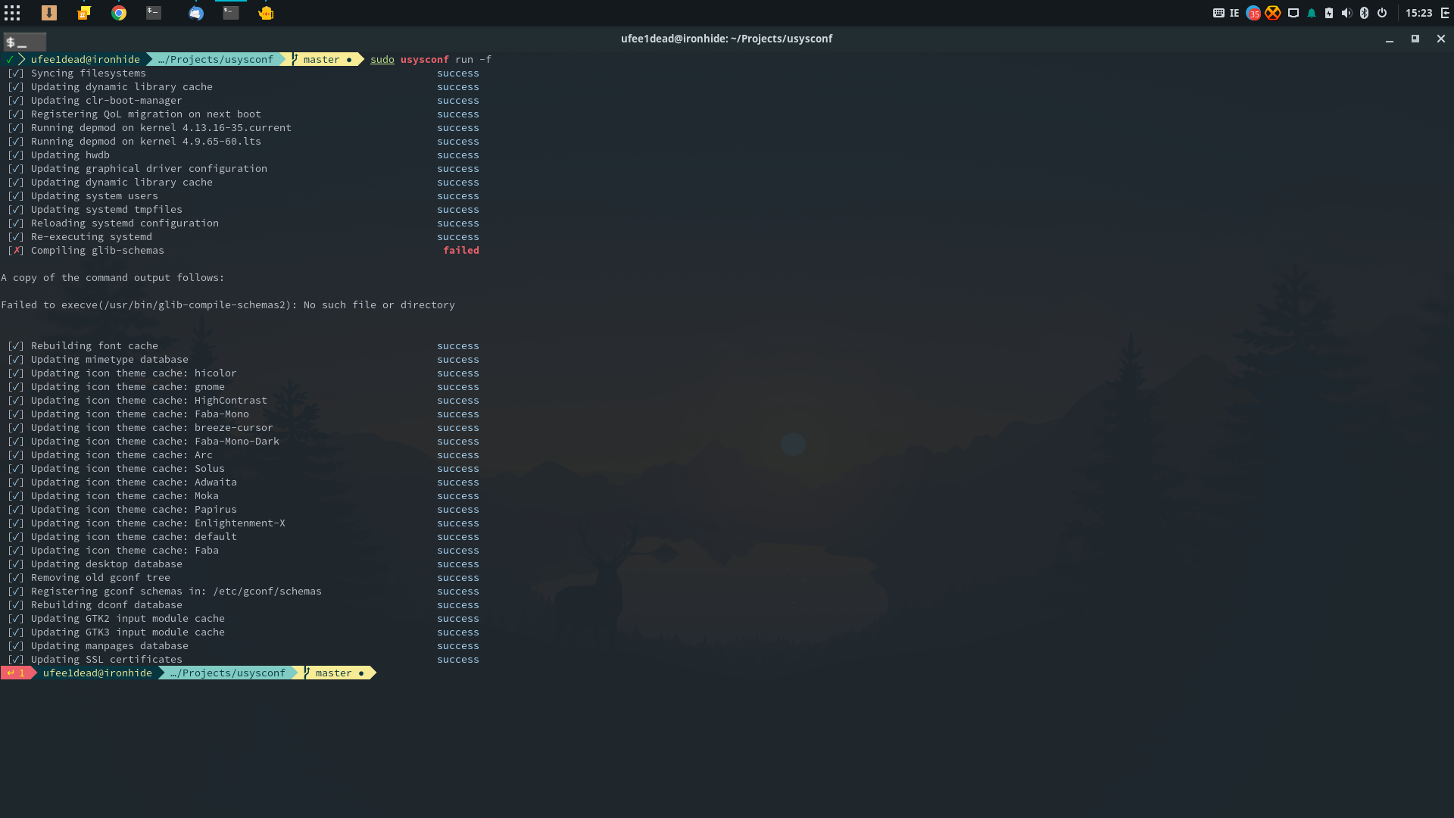Viewport: 1454px width, 818px height.
Task: Click icon theme cache: Faba-Mono-Dark line
Action: click(155, 441)
